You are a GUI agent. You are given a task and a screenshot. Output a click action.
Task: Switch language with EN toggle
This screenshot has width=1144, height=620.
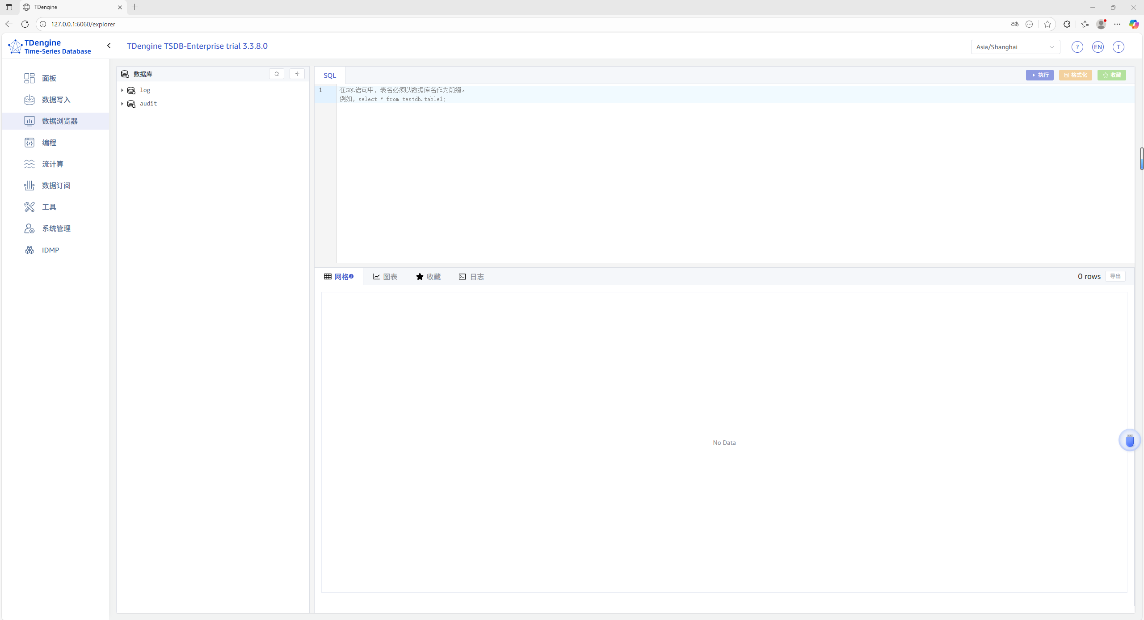coord(1098,47)
